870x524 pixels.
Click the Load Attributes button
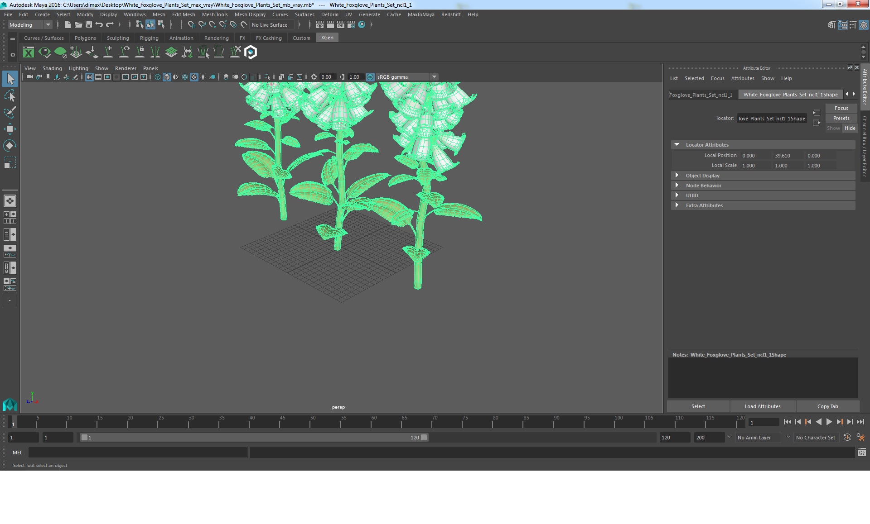click(763, 406)
